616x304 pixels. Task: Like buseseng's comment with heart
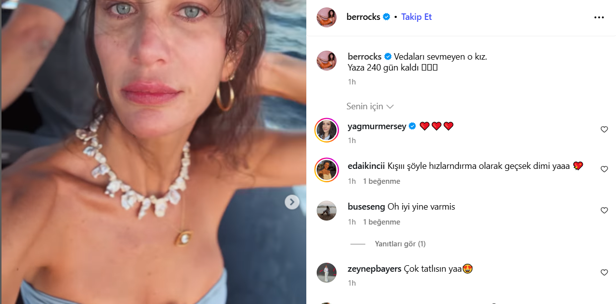[x=604, y=211]
